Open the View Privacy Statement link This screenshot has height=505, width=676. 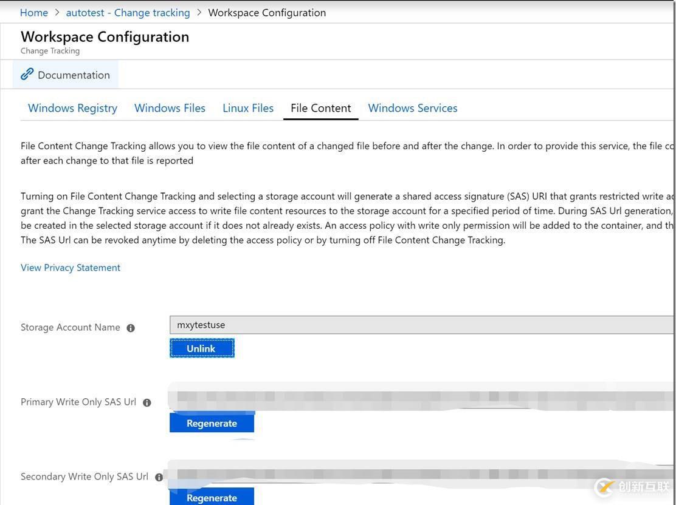[71, 268]
